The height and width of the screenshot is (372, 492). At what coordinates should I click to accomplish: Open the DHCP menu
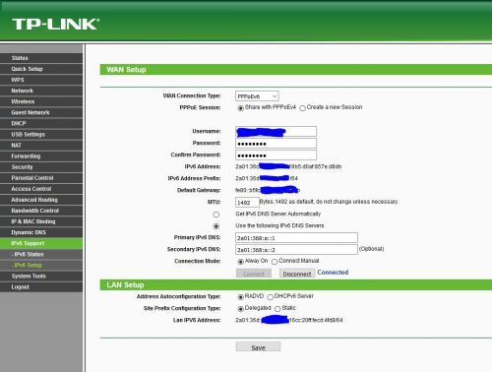pyautogui.click(x=41, y=123)
